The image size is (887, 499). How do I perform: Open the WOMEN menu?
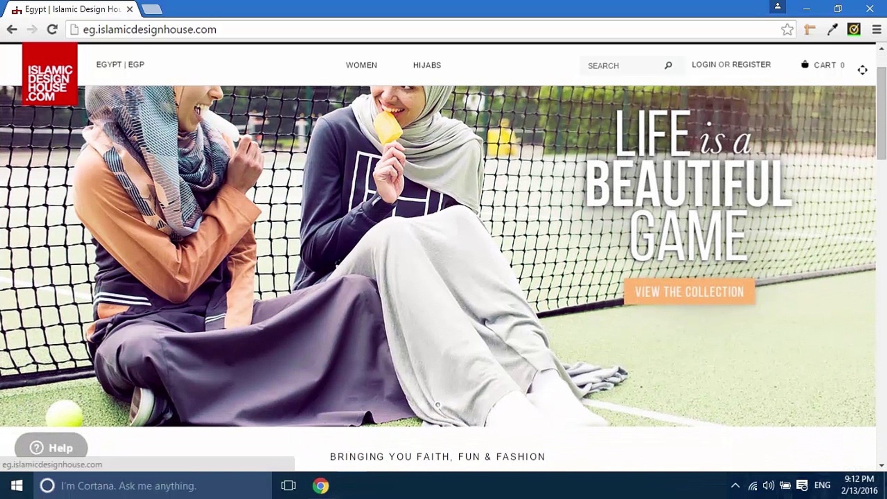pyautogui.click(x=361, y=65)
